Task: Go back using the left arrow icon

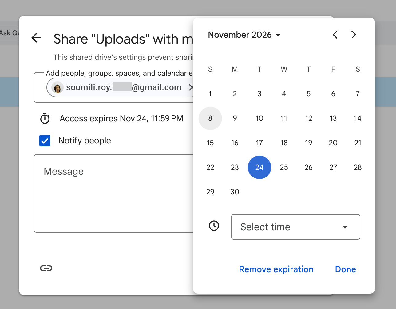Action: coord(37,38)
